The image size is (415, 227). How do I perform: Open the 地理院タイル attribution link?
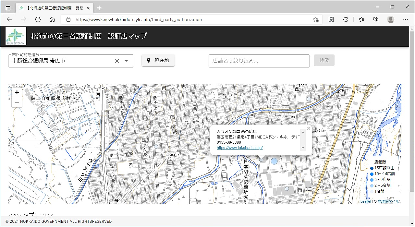388,201
